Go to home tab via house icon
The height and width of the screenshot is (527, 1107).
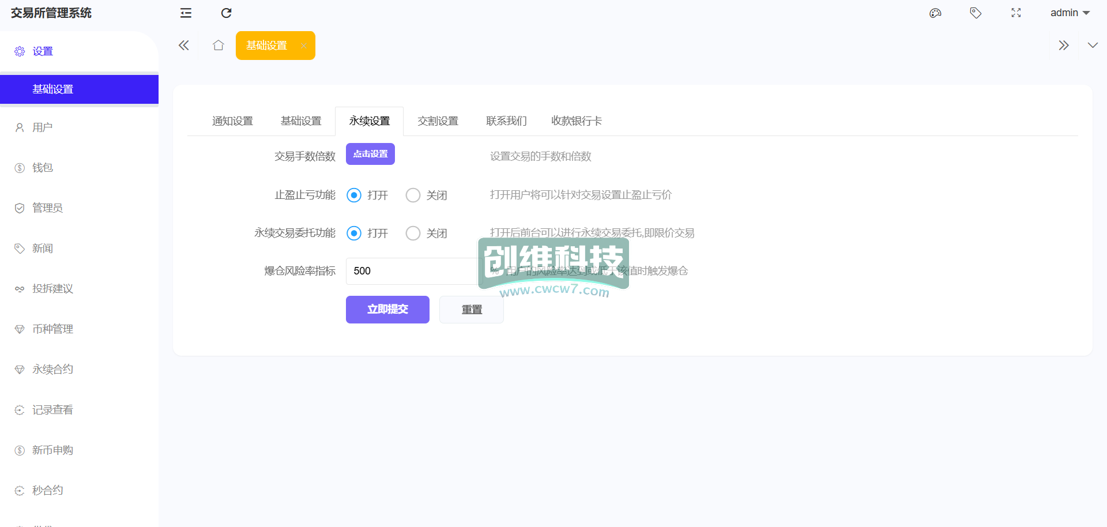pyautogui.click(x=218, y=45)
